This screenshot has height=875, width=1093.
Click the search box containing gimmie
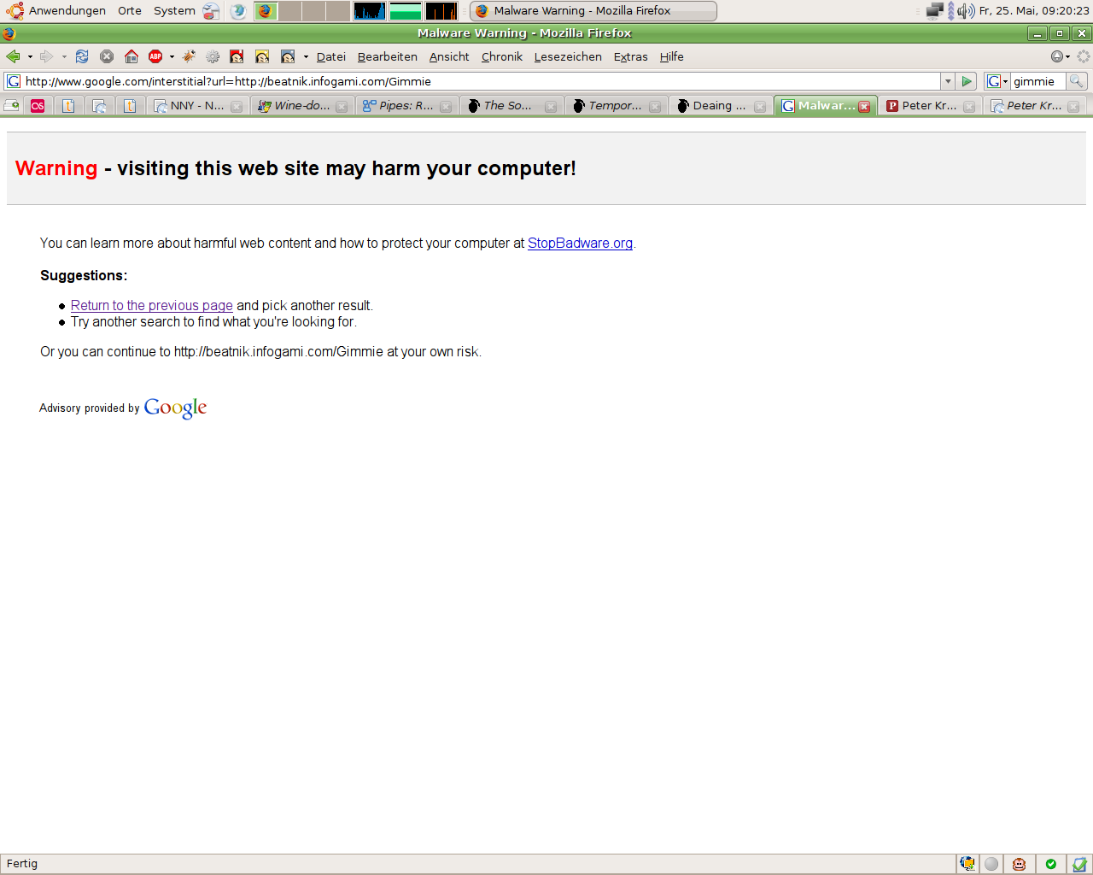pos(1037,81)
